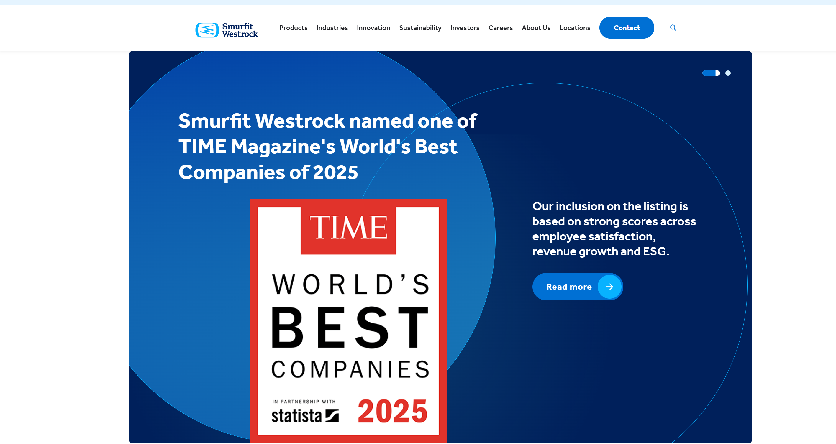
Task: Go to the Investors section
Action: pos(465,28)
